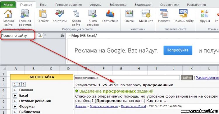The image size is (219, 114).
Task: Open the Друзья icon
Action: tap(205, 14)
